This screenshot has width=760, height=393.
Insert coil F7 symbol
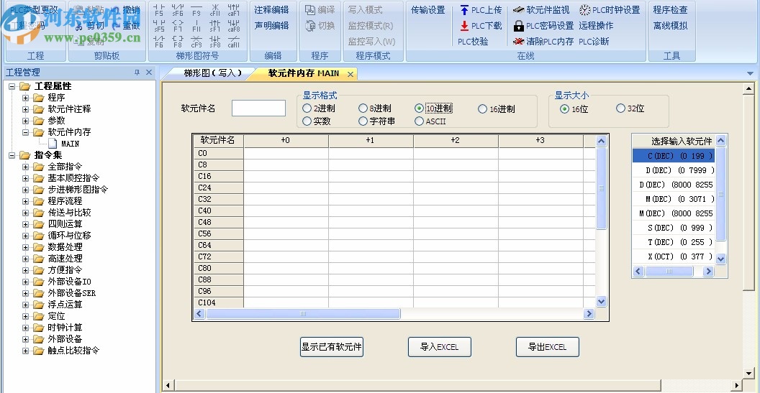tap(178, 26)
